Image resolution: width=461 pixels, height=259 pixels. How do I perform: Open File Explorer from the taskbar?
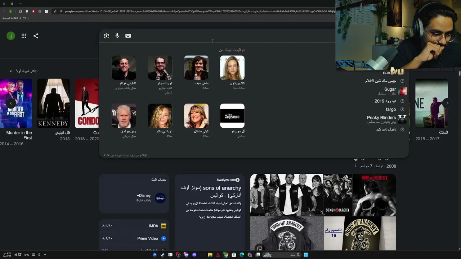tap(210, 255)
